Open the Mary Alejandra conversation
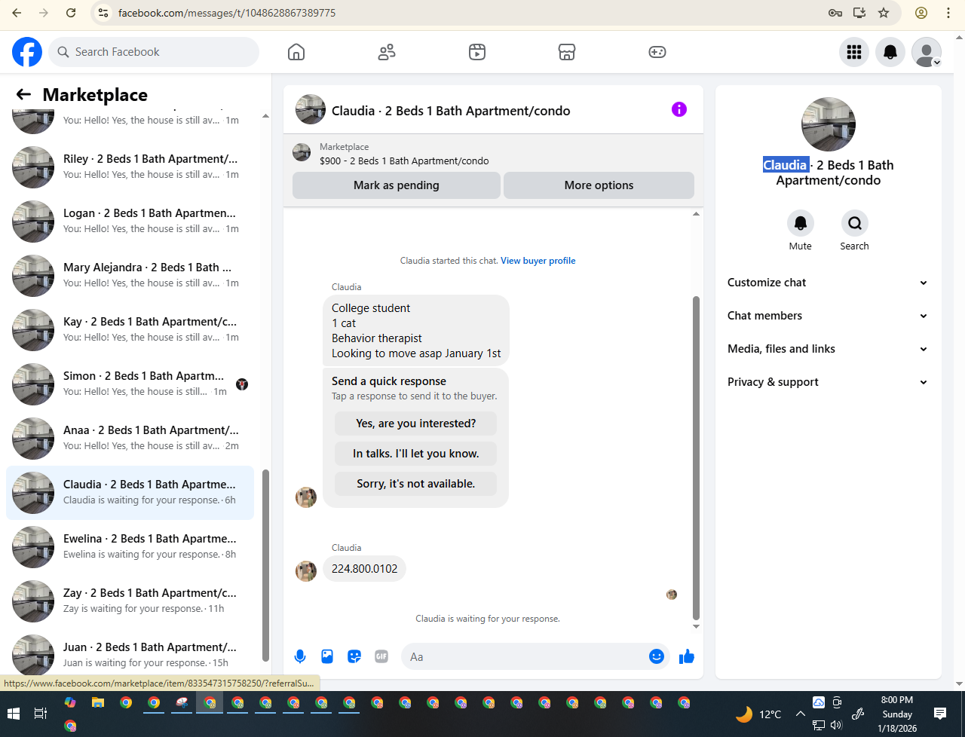This screenshot has height=737, width=965. click(130, 275)
